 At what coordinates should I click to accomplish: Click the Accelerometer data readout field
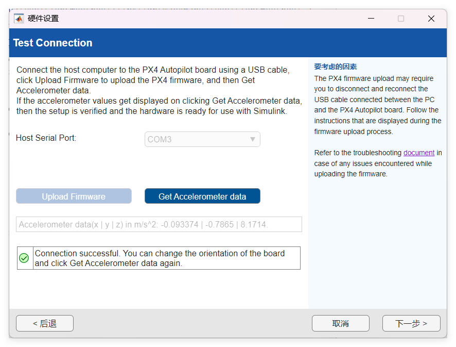159,225
